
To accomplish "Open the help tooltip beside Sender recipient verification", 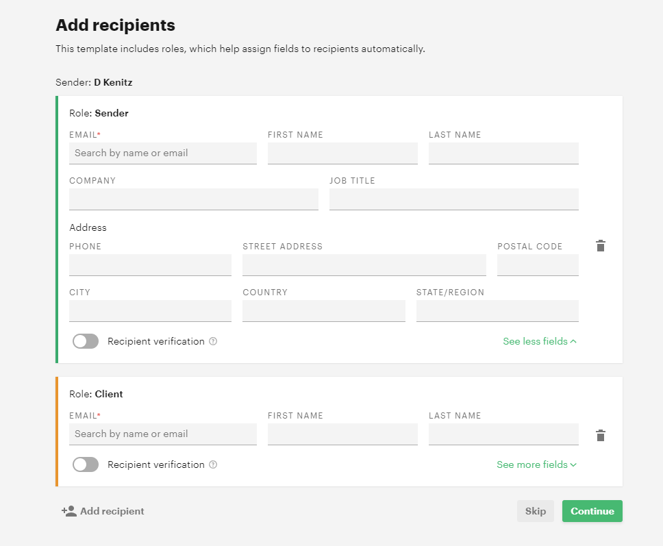I will pyautogui.click(x=212, y=341).
